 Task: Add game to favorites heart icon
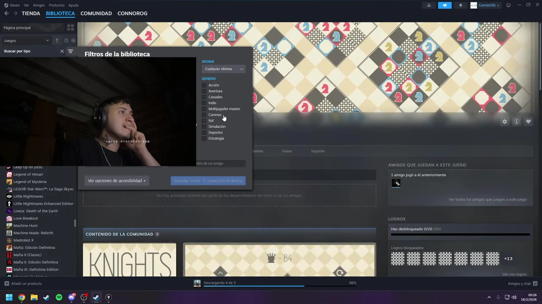[528, 122]
